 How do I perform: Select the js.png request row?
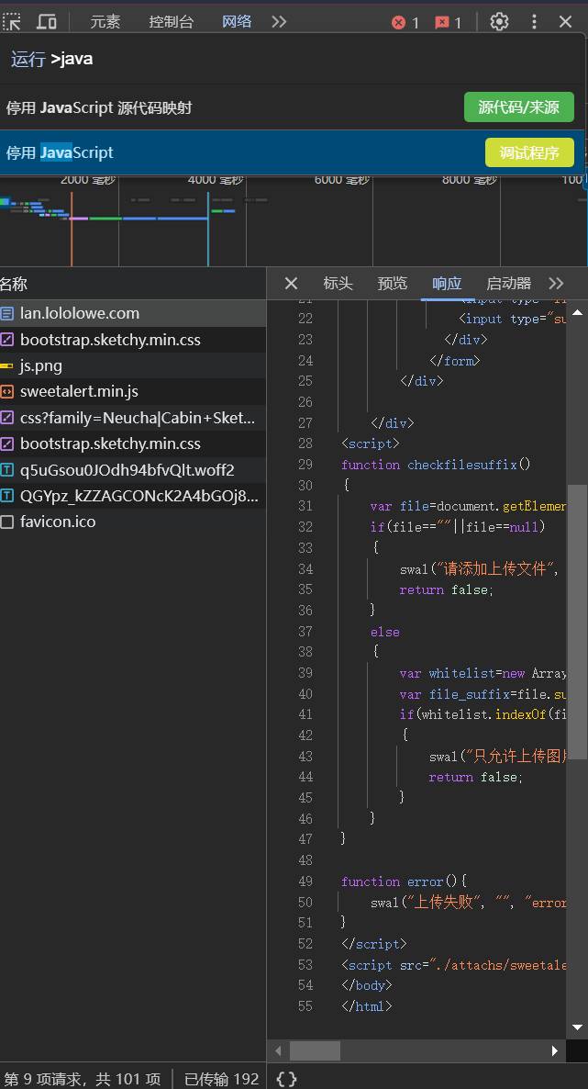coord(41,365)
